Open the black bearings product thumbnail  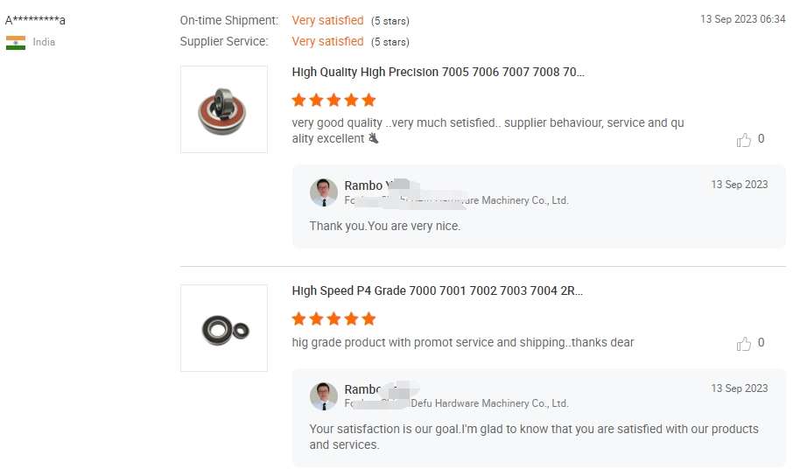click(x=224, y=328)
